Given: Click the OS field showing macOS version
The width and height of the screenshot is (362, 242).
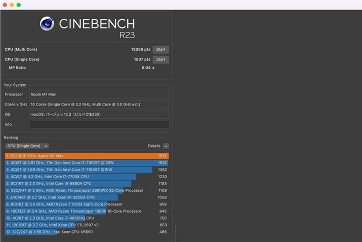Looking at the screenshot, I should click(99, 114).
